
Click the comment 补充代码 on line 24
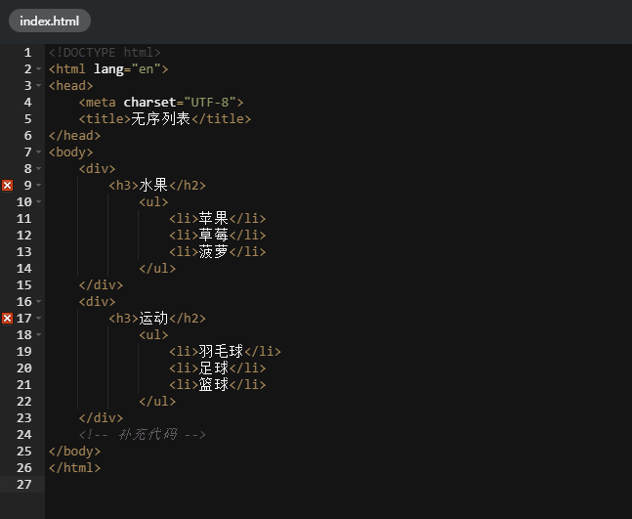[143, 434]
